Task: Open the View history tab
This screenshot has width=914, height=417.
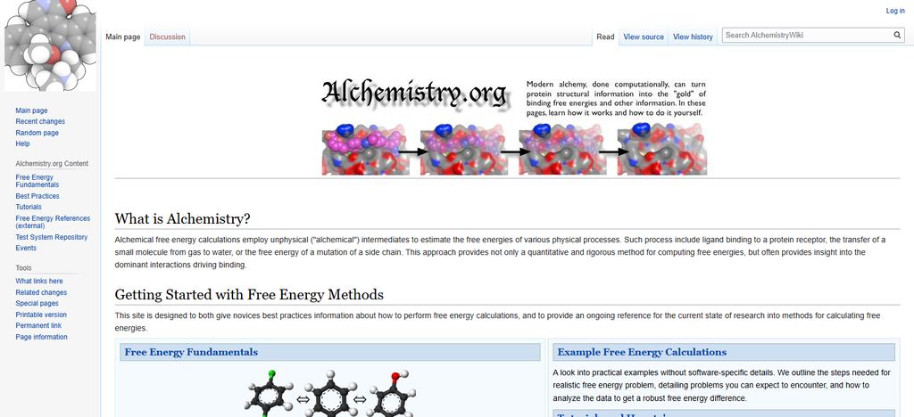Action: [693, 37]
